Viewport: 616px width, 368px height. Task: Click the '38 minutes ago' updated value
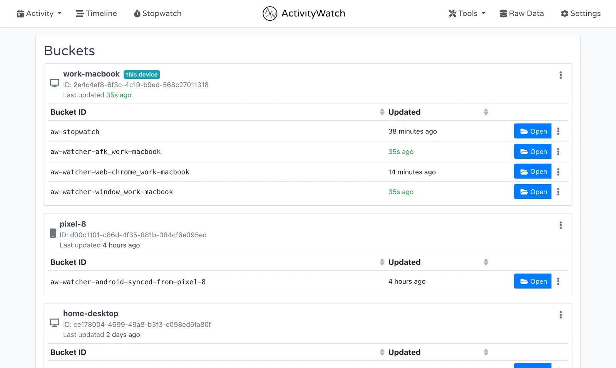[412, 131]
